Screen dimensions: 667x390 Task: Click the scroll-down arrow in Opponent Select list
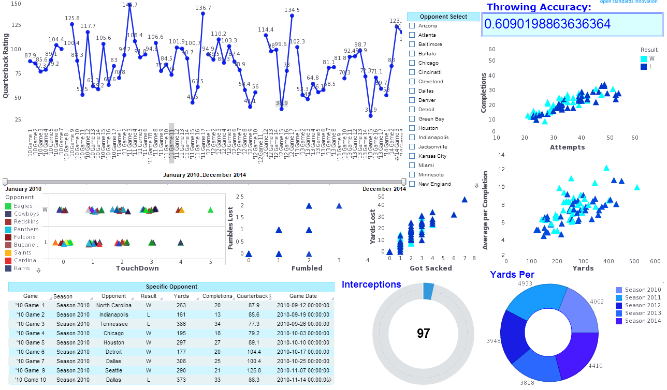[x=476, y=185]
